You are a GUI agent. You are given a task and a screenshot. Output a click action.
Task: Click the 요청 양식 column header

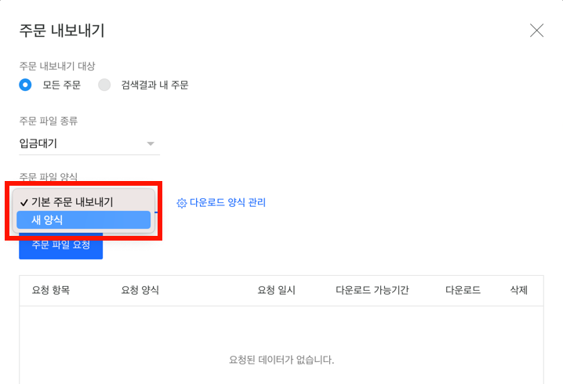click(140, 290)
